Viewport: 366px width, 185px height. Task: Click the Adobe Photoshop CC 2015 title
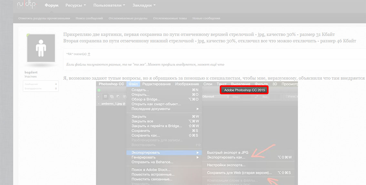(244, 90)
